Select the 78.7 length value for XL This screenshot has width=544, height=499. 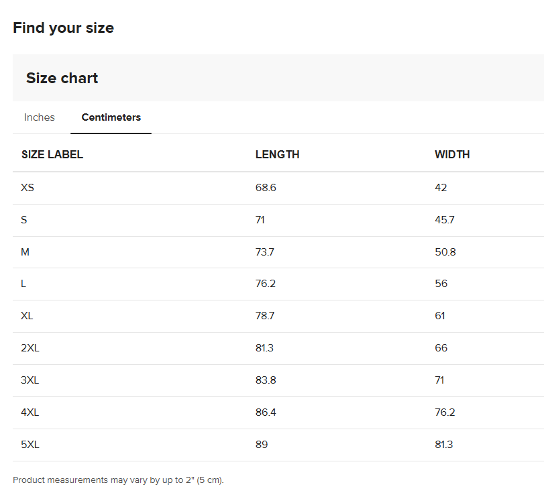(265, 316)
